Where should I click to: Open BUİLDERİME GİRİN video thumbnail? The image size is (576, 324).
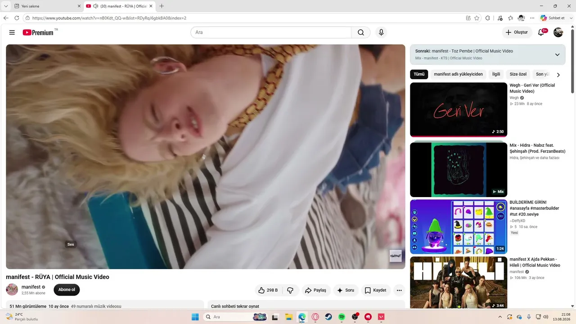click(x=459, y=227)
